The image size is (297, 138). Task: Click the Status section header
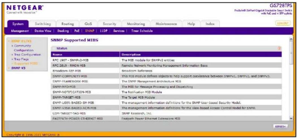[166, 48]
